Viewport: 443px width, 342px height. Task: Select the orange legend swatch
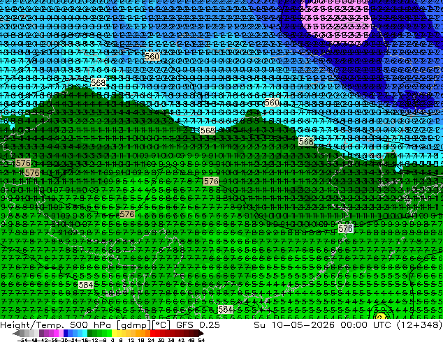click(x=143, y=334)
